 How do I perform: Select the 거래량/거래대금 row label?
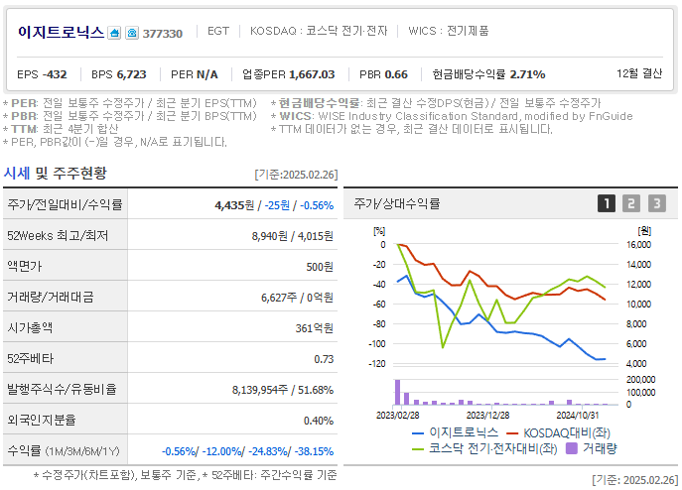tap(51, 297)
